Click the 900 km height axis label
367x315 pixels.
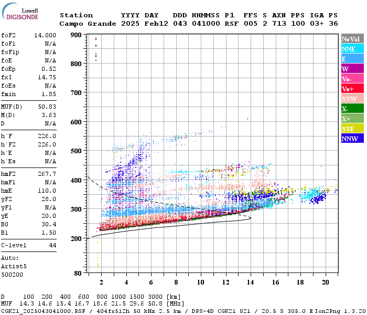click(x=76, y=35)
